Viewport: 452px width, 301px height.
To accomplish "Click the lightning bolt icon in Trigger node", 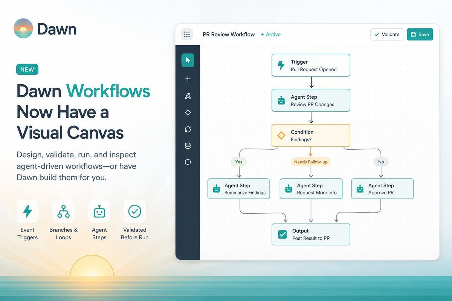I will coord(281,65).
